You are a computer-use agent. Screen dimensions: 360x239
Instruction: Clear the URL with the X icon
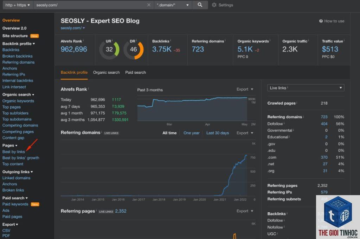[x=149, y=5]
